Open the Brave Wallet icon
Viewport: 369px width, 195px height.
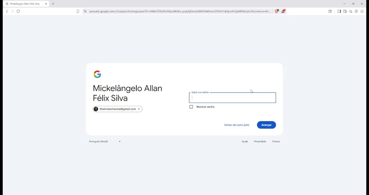coord(345,11)
